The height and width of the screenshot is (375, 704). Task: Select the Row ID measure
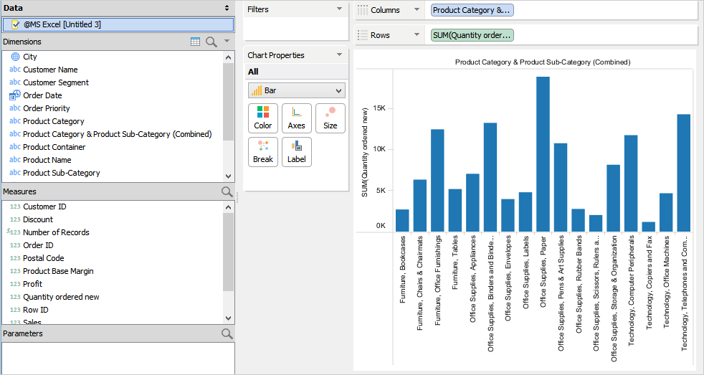(36, 310)
